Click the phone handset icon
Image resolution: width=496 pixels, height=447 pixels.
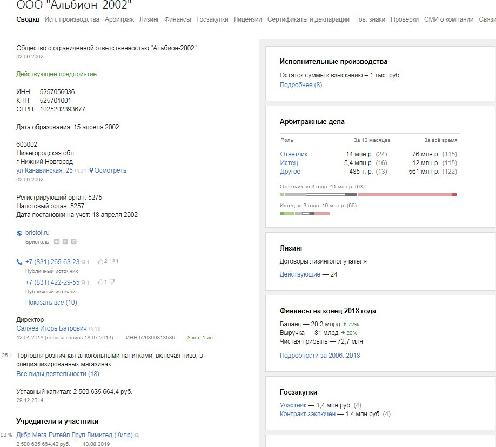pos(19,262)
